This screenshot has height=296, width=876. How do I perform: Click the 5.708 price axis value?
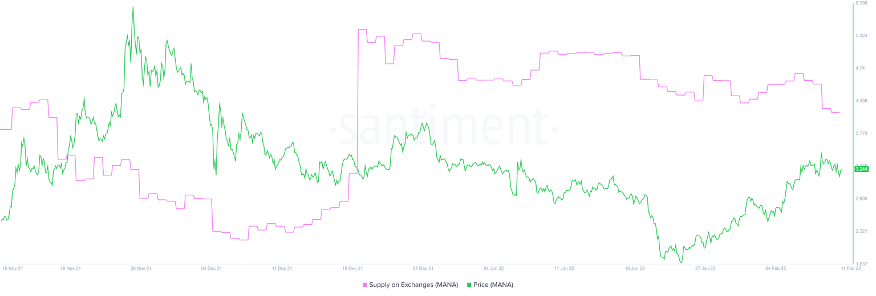click(861, 3)
